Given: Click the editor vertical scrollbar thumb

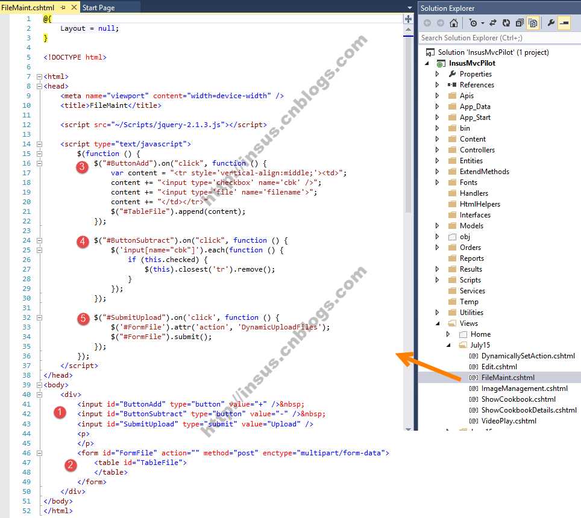Looking at the screenshot, I should (408, 125).
